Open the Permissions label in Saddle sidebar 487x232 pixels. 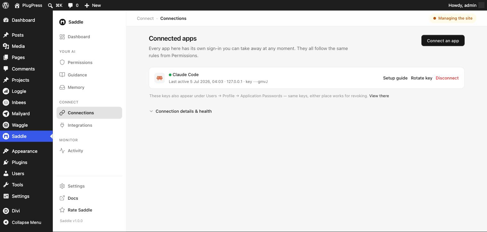(x=80, y=62)
